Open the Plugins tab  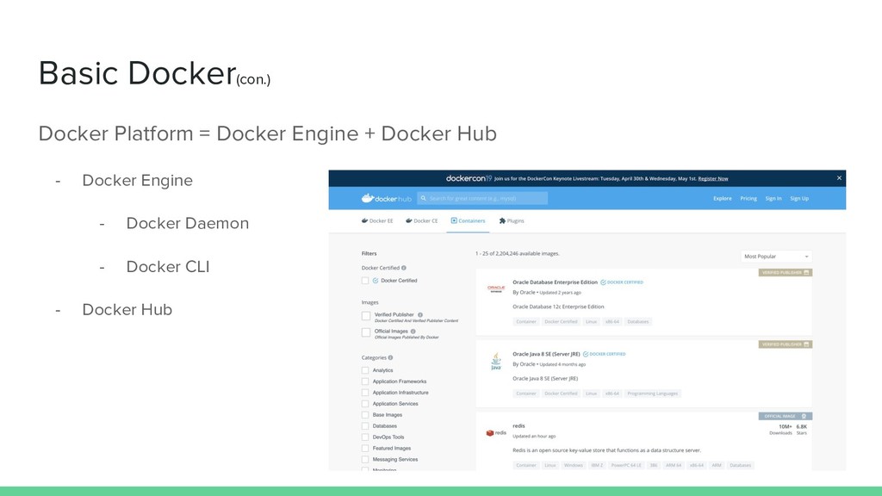[512, 221]
